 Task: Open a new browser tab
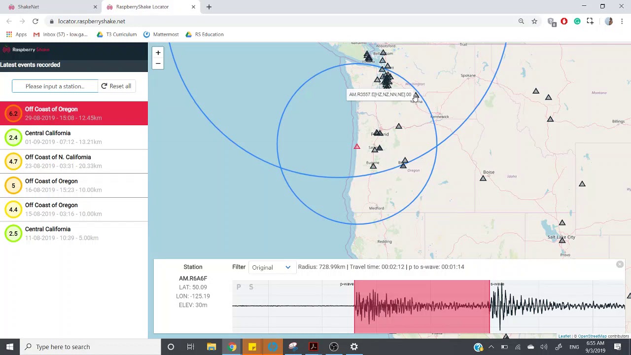pos(209,7)
